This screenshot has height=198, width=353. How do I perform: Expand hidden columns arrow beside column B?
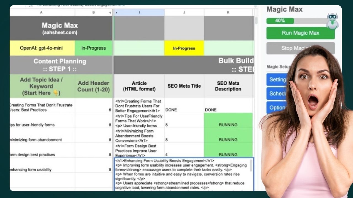[x=110, y=13]
